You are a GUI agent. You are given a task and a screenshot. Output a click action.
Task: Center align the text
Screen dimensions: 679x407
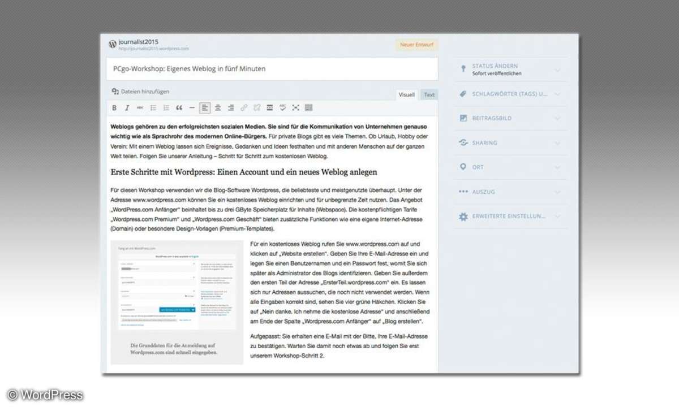[x=218, y=107]
